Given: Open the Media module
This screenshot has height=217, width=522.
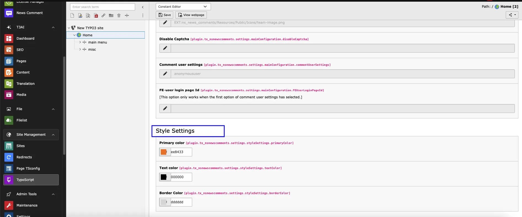Looking at the screenshot, I should click(x=21, y=95).
